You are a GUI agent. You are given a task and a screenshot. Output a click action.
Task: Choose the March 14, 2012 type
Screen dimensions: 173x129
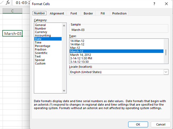pyautogui.click(x=117, y=55)
